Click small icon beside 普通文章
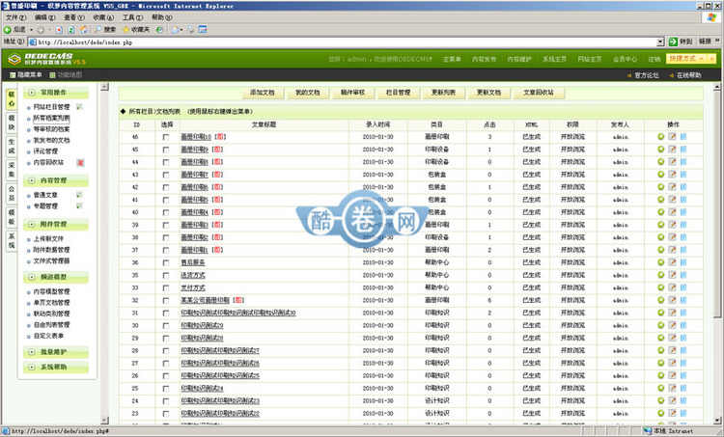The width and height of the screenshot is (724, 437). tap(79, 195)
